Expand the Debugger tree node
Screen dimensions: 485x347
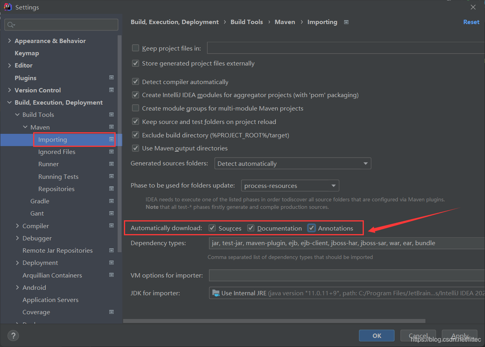click(x=17, y=238)
